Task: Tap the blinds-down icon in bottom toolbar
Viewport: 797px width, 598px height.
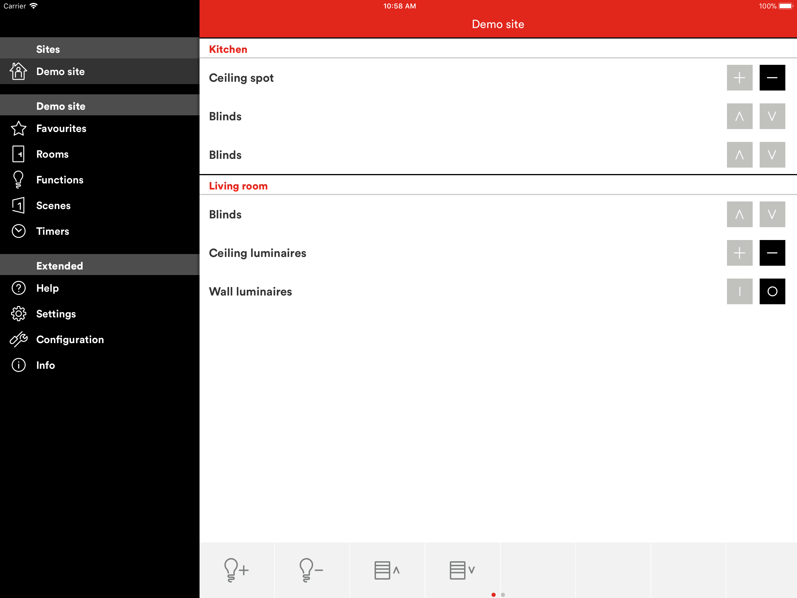Action: pyautogui.click(x=462, y=570)
